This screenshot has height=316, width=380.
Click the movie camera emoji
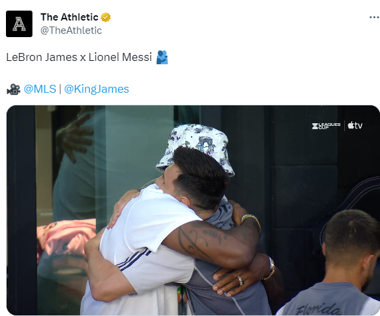[13, 89]
